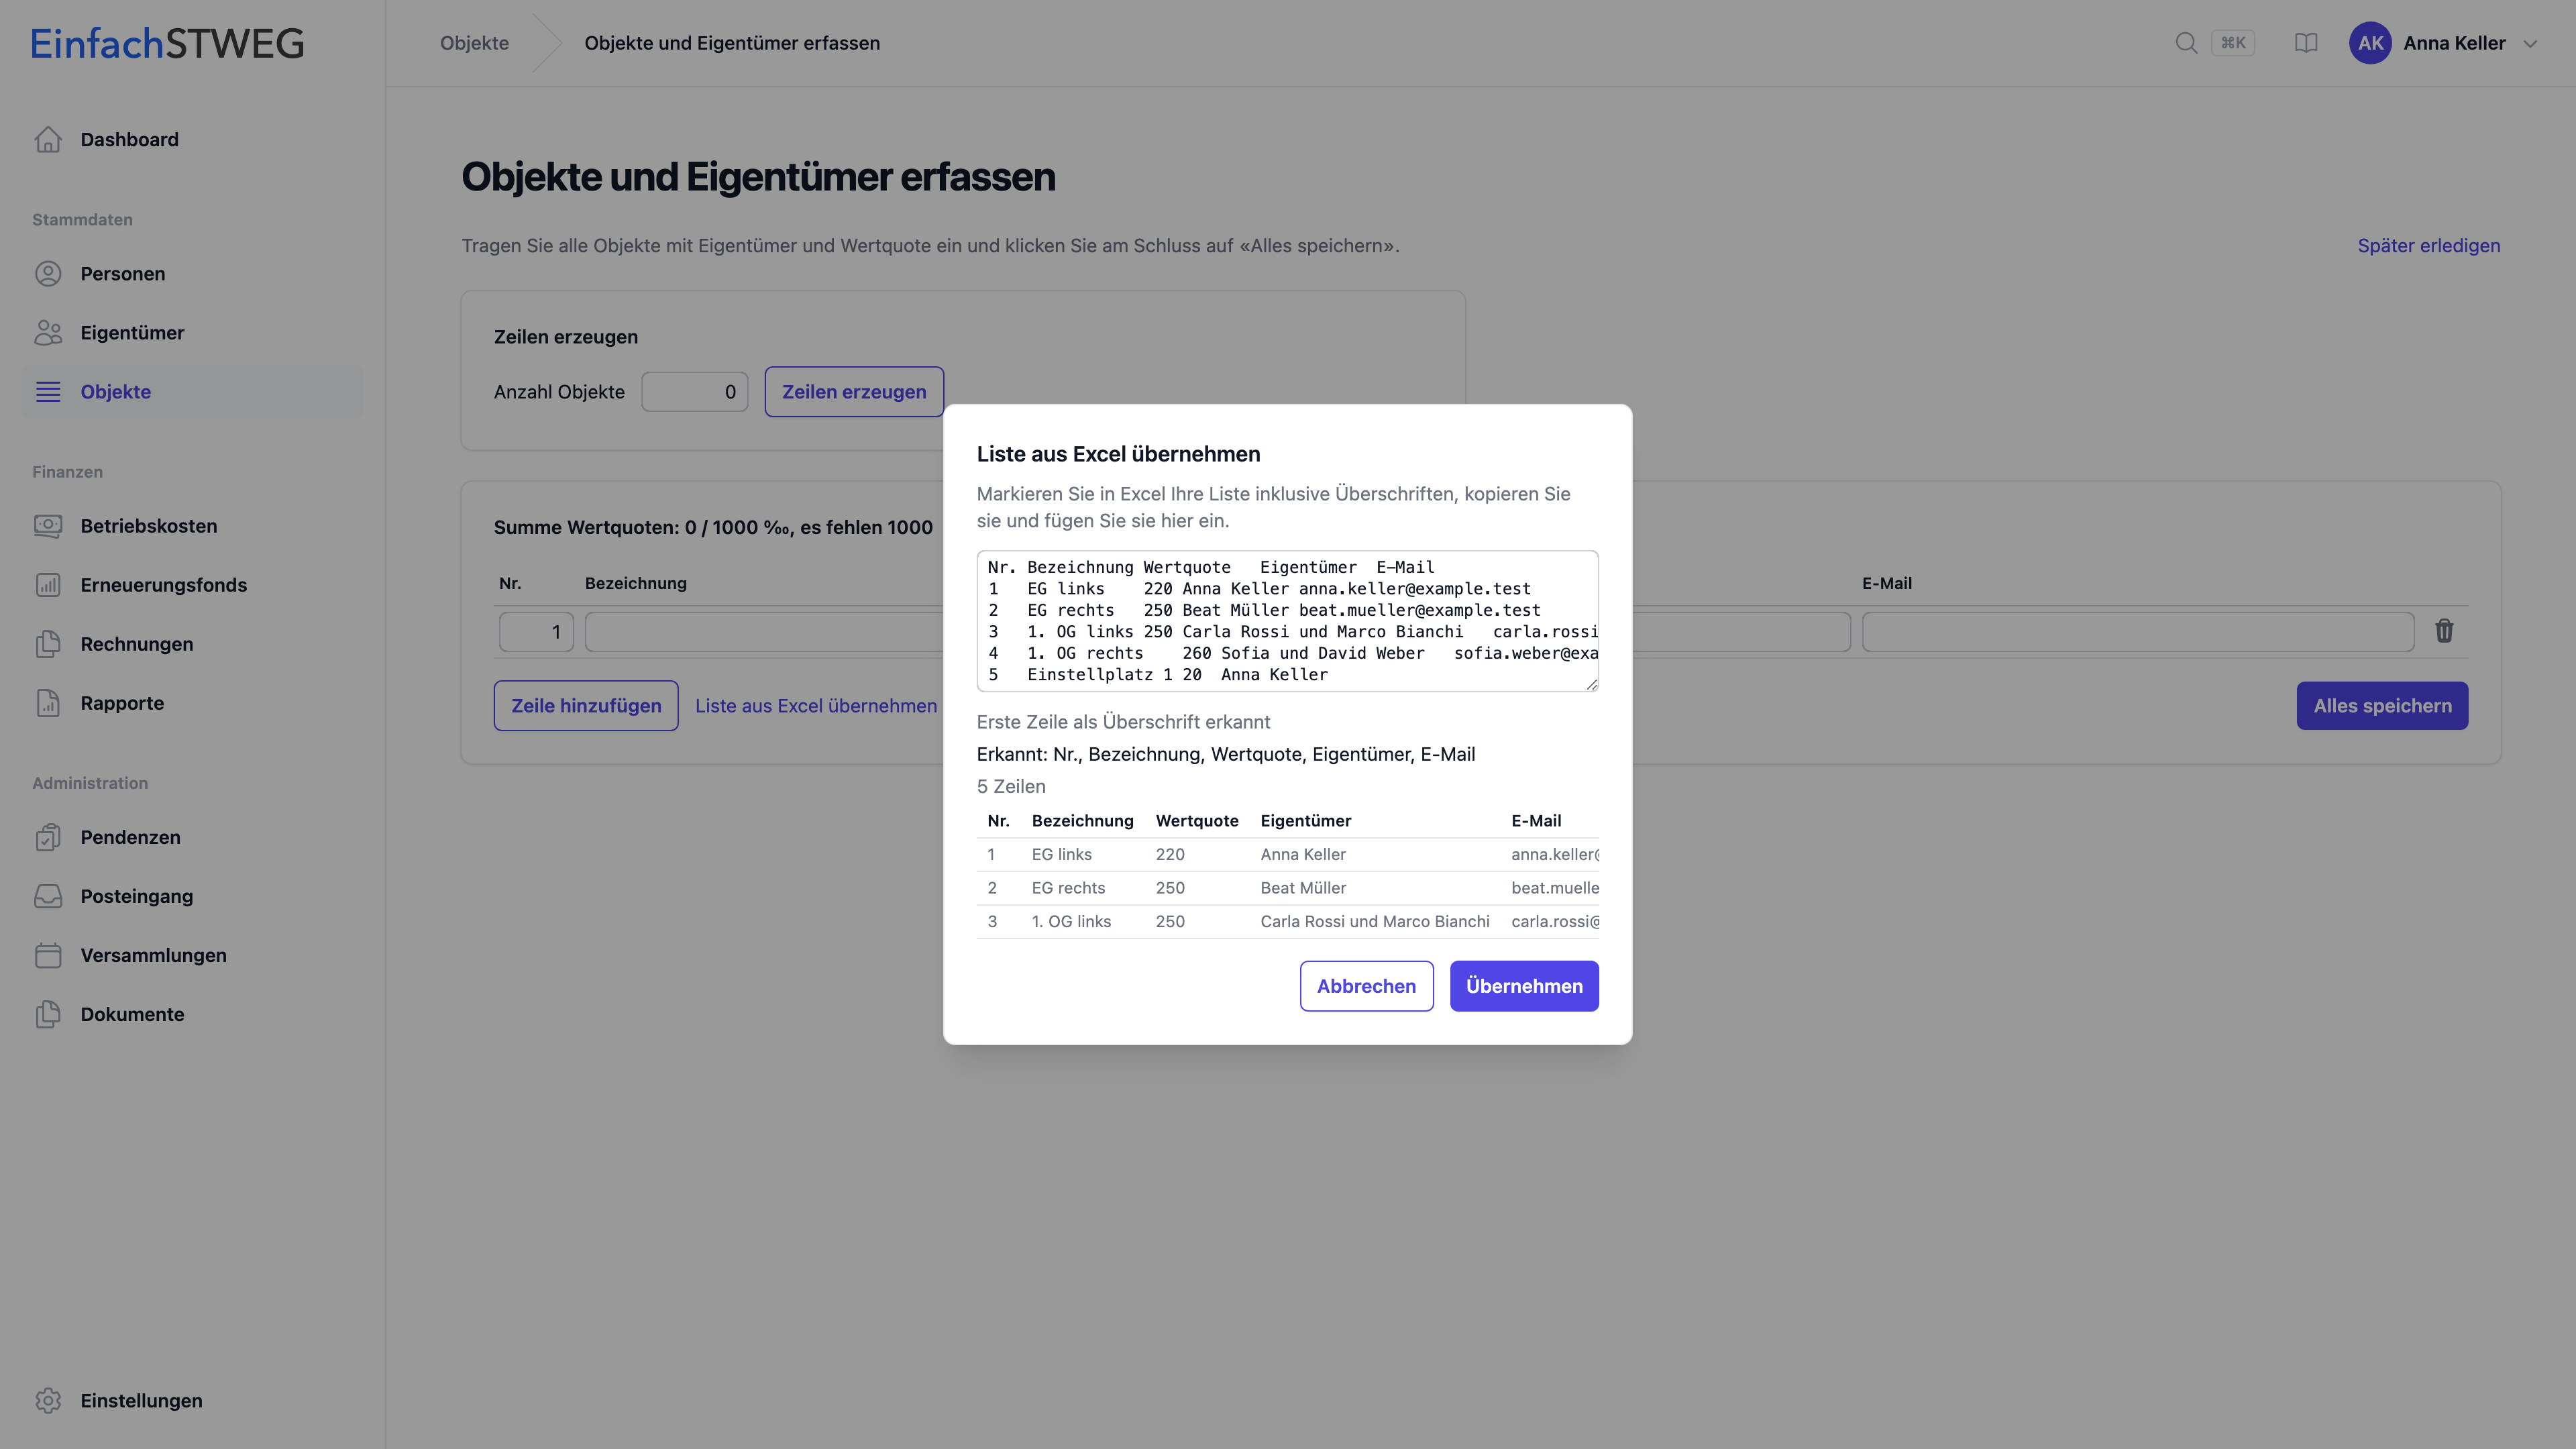The width and height of the screenshot is (2576, 1449).
Task: Click the Übernehmen button
Action: [x=1524, y=986]
